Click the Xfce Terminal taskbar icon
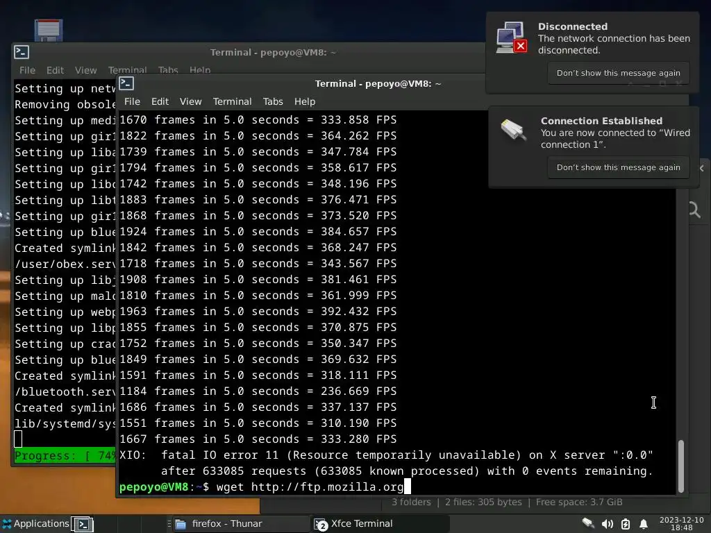This screenshot has height=533, width=711. [320, 525]
